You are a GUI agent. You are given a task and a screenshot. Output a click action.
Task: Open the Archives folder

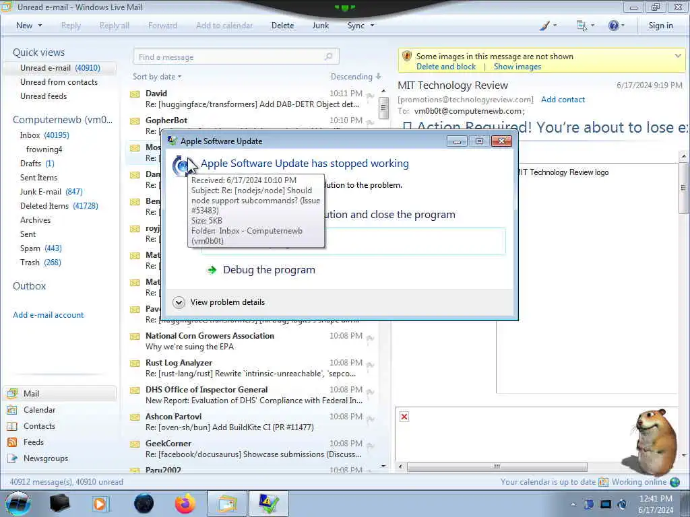[x=35, y=220]
